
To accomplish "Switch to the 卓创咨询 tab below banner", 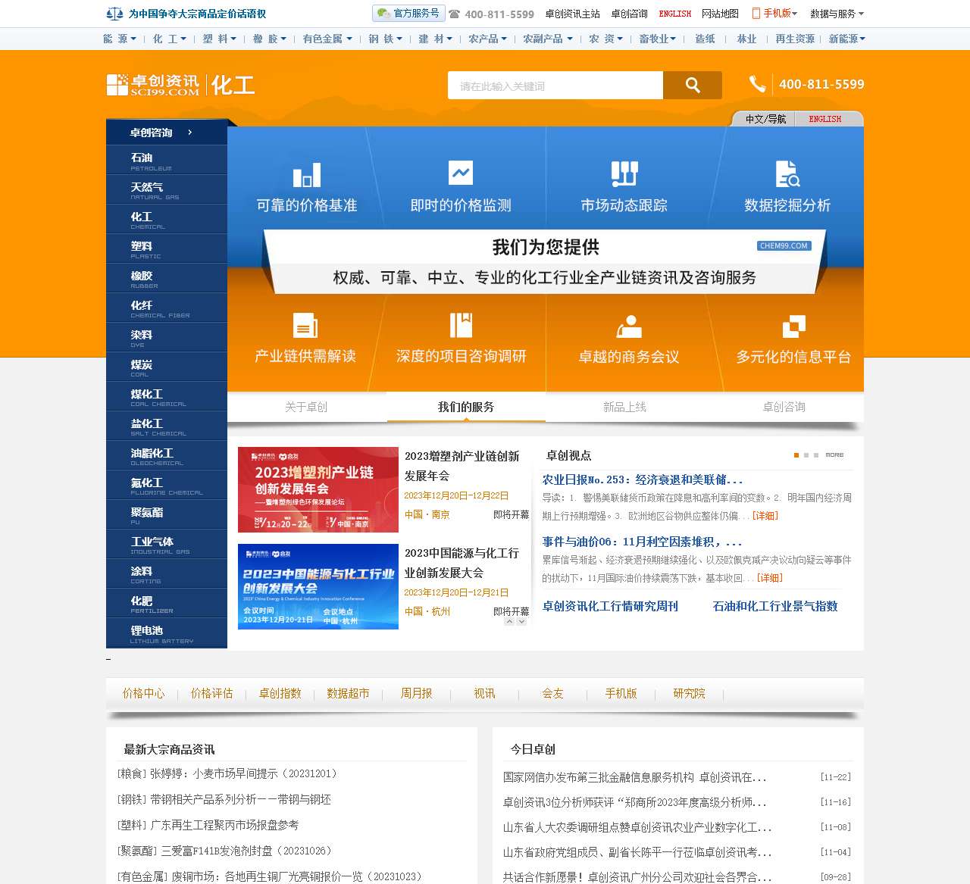I will coord(784,407).
